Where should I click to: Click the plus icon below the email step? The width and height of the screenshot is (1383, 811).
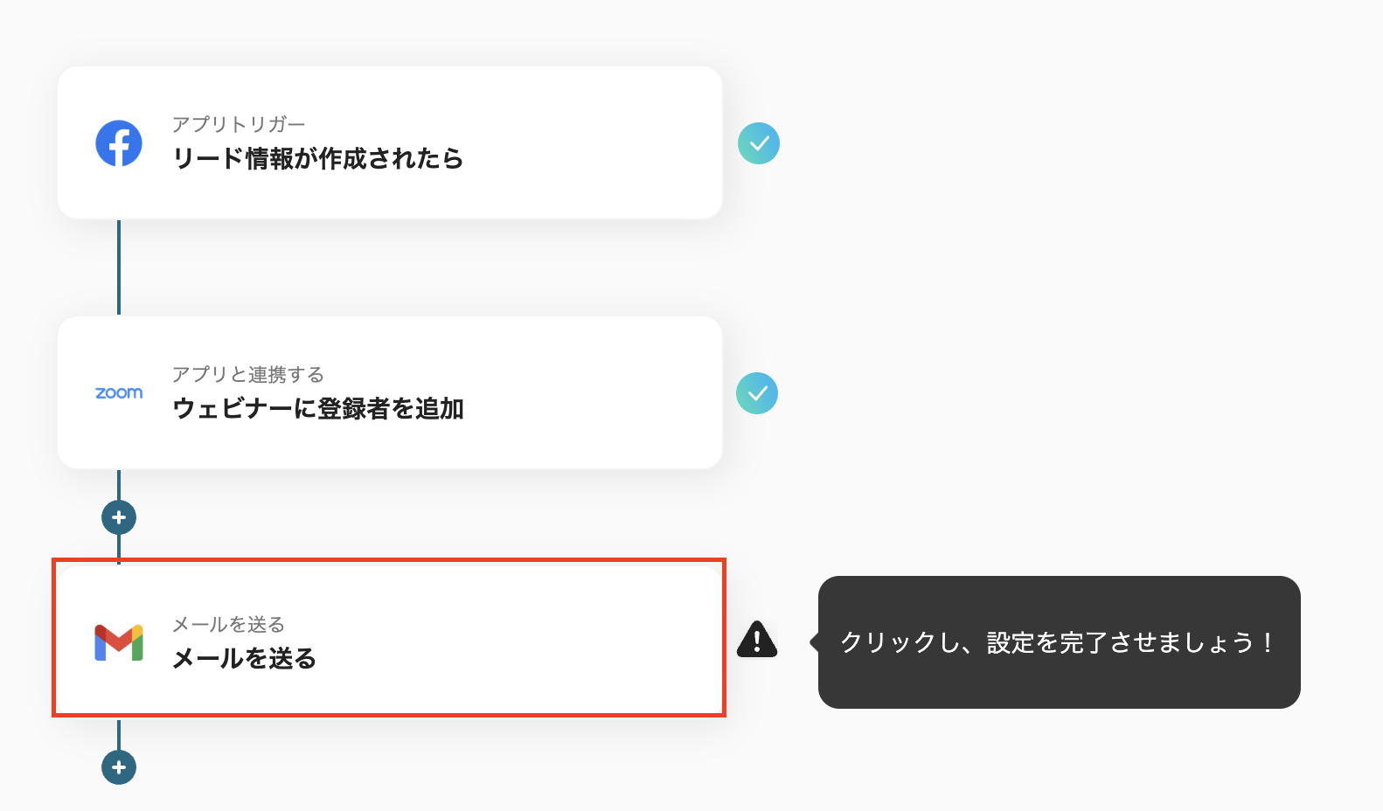pyautogui.click(x=118, y=767)
